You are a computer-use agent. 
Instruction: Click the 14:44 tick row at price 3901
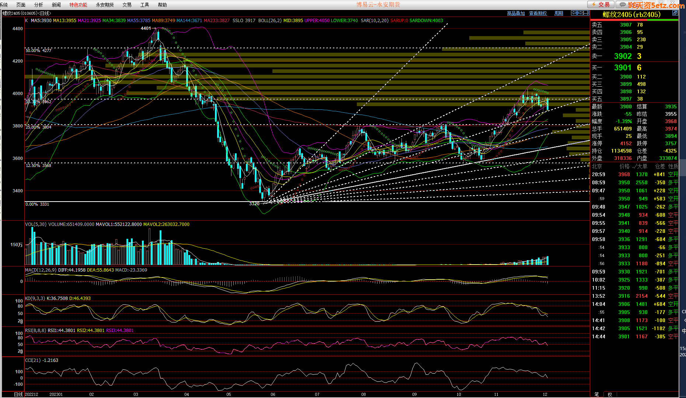635,336
